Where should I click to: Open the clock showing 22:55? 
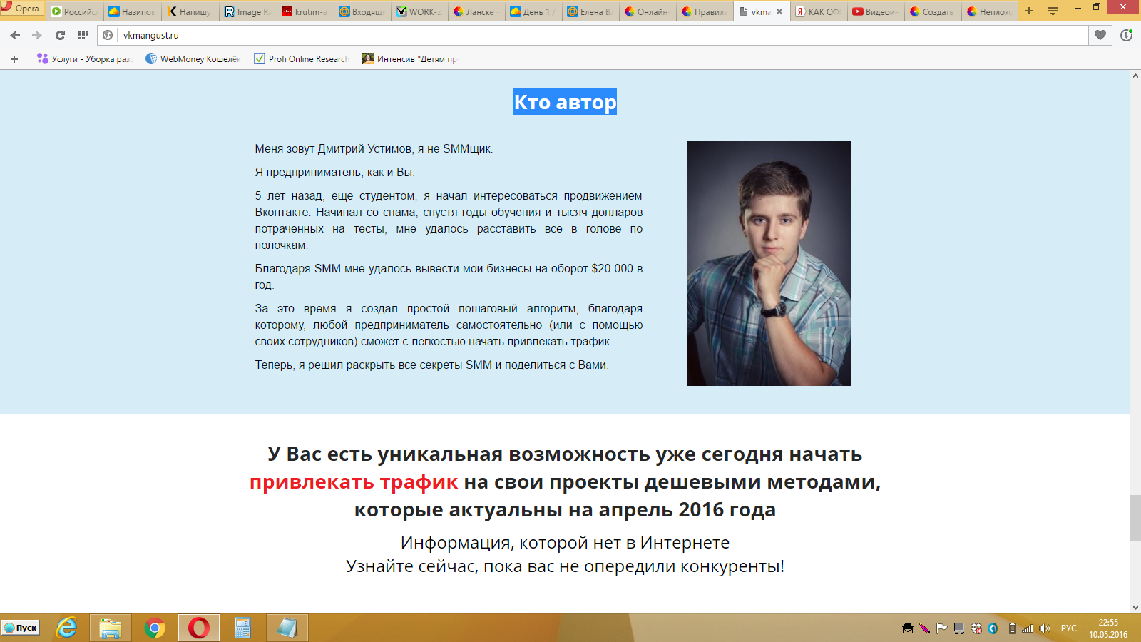click(1108, 628)
